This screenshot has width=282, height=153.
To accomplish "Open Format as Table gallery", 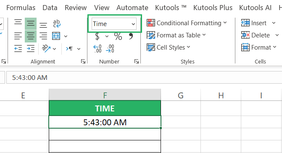I will 176,35.
